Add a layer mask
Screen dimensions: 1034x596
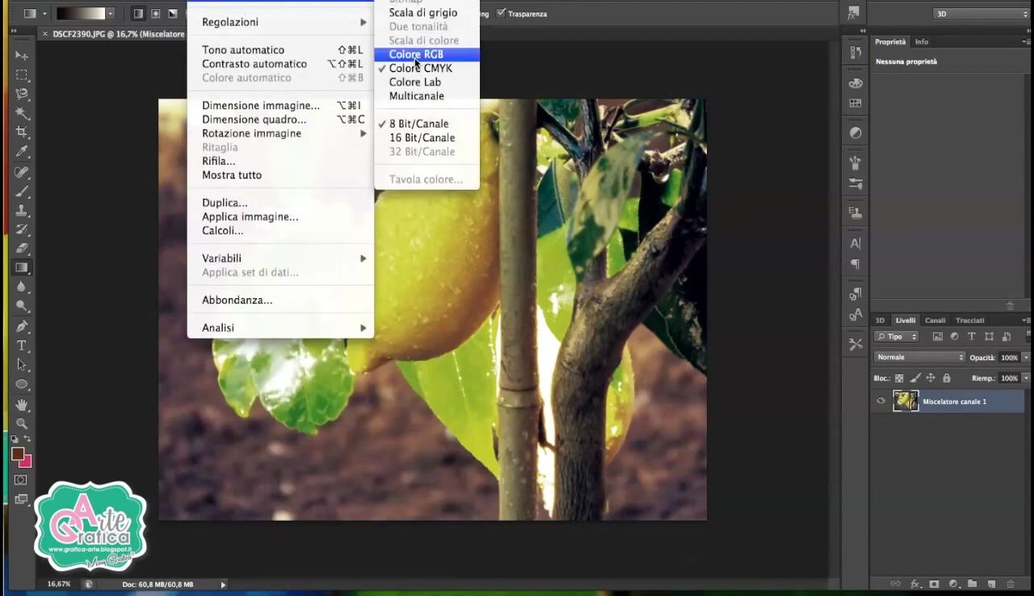point(935,584)
